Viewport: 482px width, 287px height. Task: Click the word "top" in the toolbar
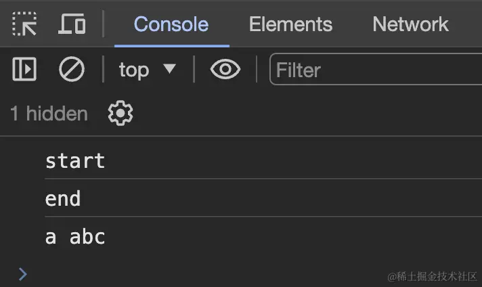click(x=134, y=69)
